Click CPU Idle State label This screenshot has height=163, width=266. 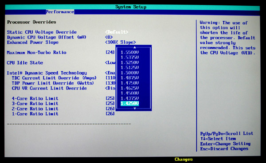tap(25, 63)
